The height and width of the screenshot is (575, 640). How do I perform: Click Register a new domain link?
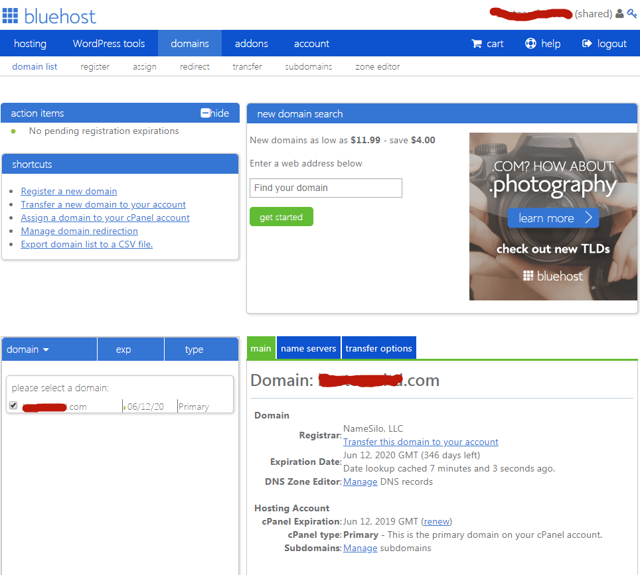tap(69, 191)
